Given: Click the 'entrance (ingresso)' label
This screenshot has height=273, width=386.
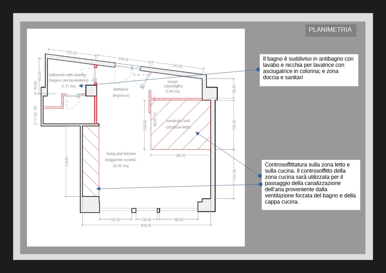Looking at the screenshot, I should click(x=121, y=92).
